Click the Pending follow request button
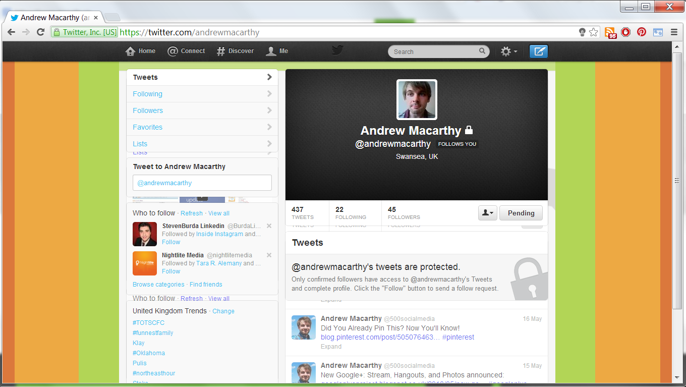The image size is (686, 387). [x=521, y=213]
